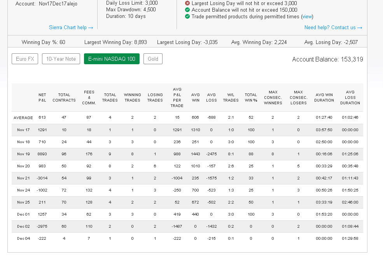The width and height of the screenshot is (383, 260).
Task: Switch to the 10-Year Note tab
Action: (x=61, y=59)
